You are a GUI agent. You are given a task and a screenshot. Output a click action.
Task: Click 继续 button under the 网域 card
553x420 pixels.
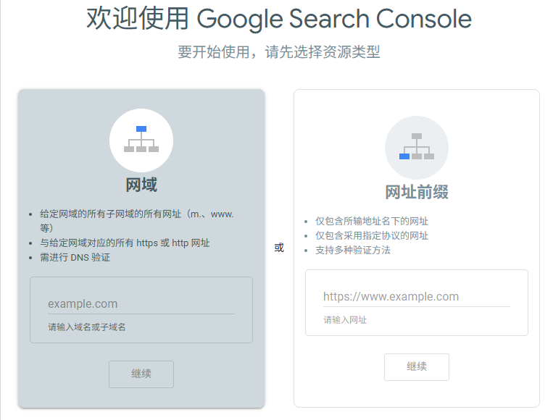(x=141, y=374)
